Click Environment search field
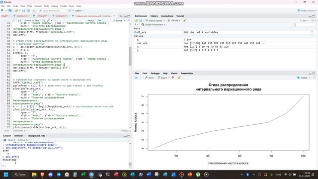The width and height of the screenshot is (318, 179). 304,24
